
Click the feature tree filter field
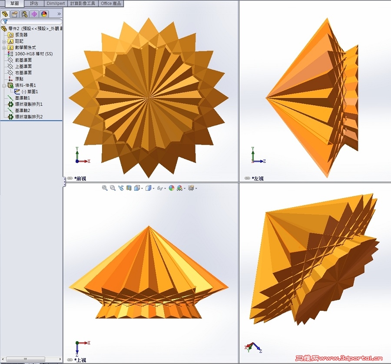(x=31, y=21)
